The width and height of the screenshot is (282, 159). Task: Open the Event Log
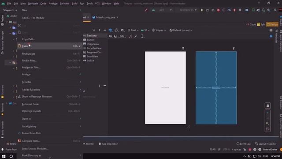pos(243,144)
